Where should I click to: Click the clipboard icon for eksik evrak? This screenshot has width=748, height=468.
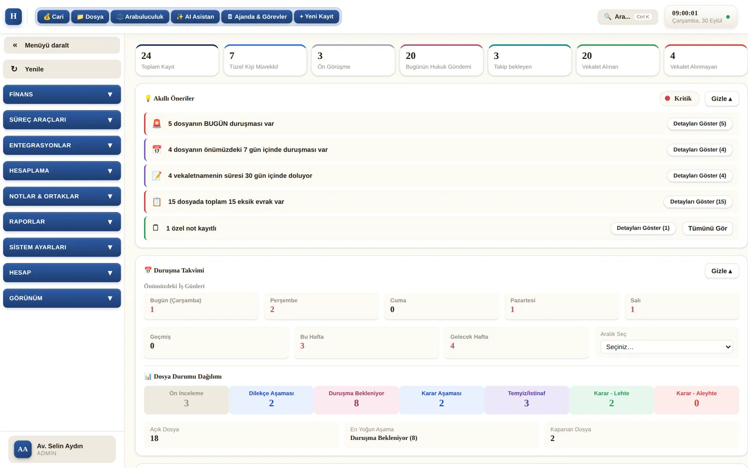(157, 202)
